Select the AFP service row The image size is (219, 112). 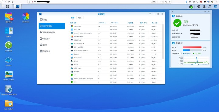coord(116,75)
